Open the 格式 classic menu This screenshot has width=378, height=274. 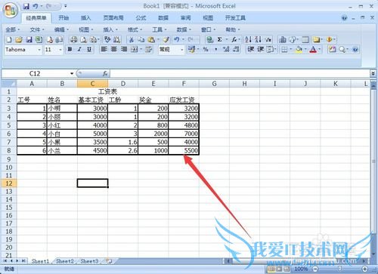pyautogui.click(x=135, y=29)
